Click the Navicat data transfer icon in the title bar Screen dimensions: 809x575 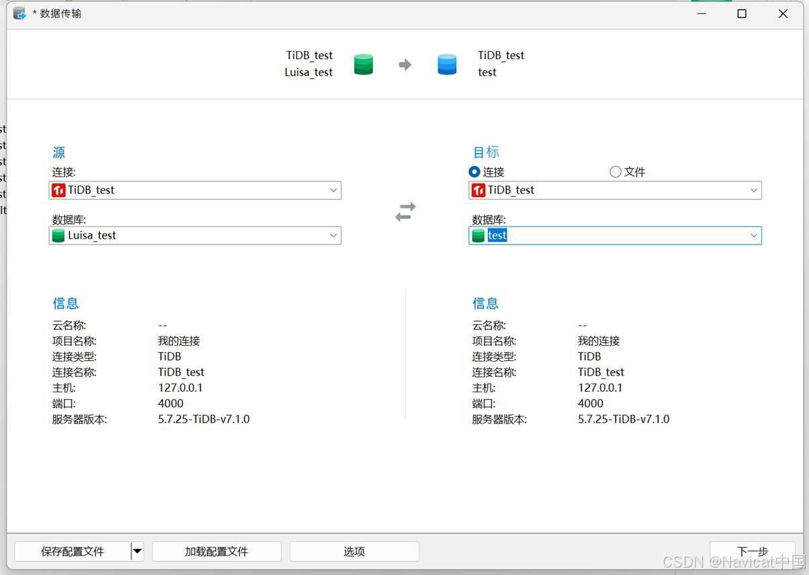tap(19, 13)
